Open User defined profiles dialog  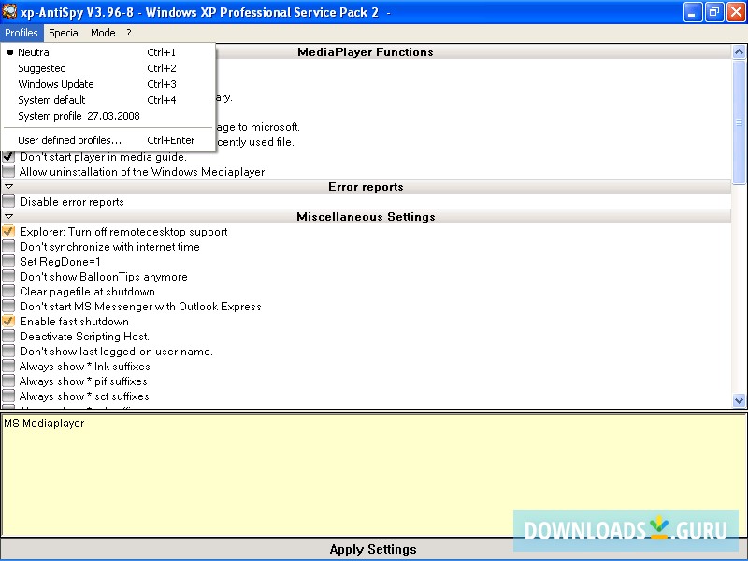108,140
